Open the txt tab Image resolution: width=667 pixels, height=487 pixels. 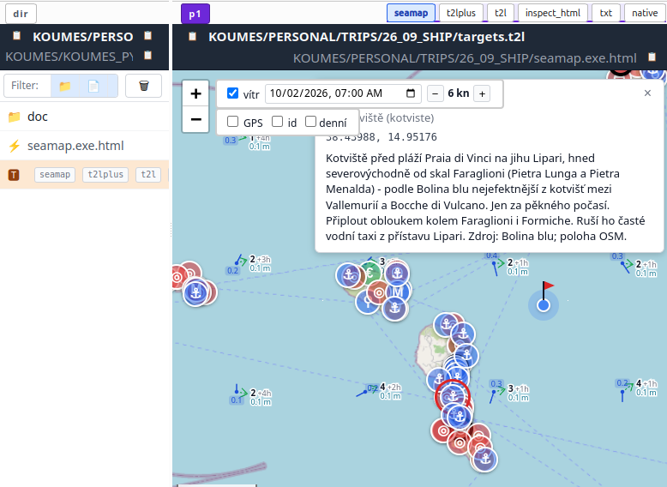pyautogui.click(x=606, y=13)
